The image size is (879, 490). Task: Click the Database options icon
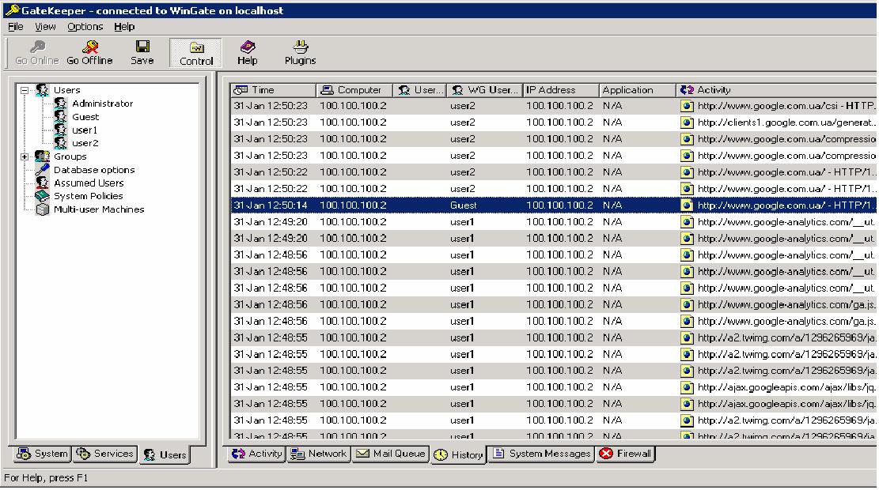[x=42, y=169]
